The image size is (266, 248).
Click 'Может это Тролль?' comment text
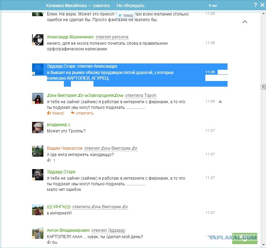click(66, 131)
